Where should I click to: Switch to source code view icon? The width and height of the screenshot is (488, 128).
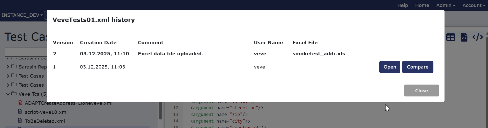478,37
